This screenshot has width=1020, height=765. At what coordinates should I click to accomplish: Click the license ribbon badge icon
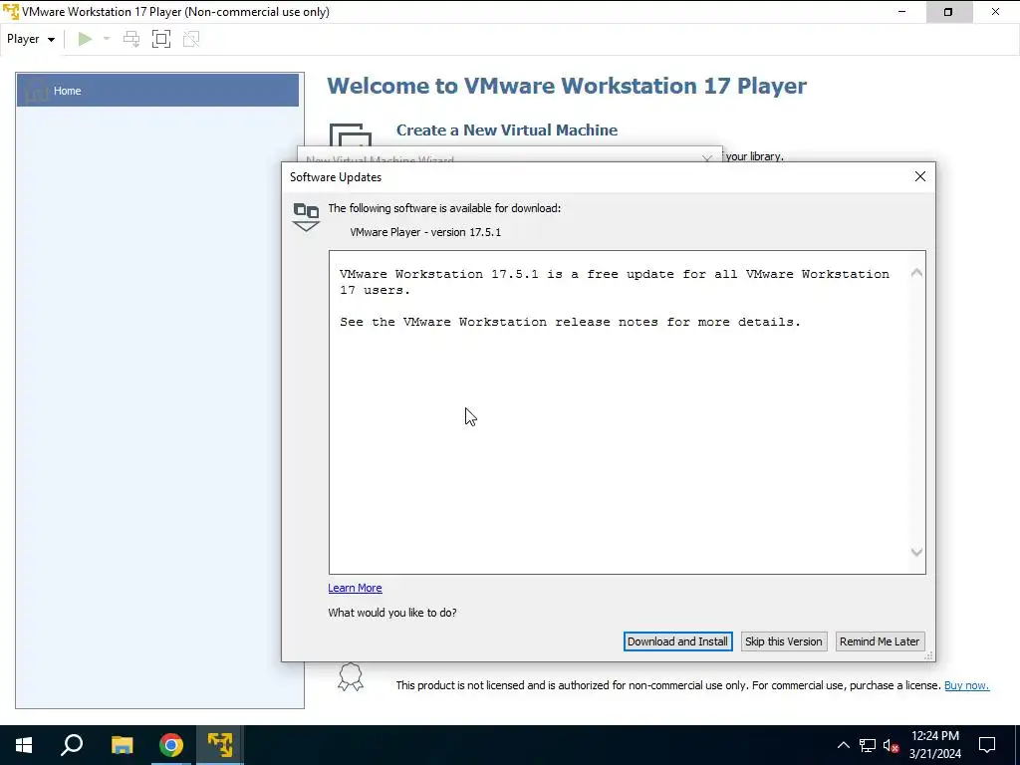(351, 677)
